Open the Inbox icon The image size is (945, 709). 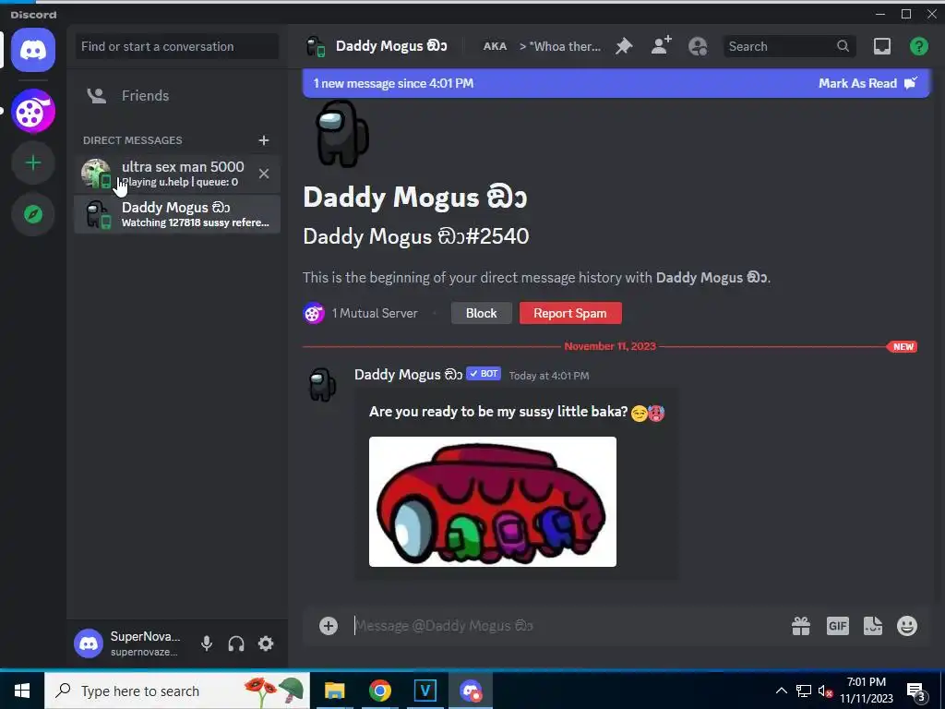882,46
